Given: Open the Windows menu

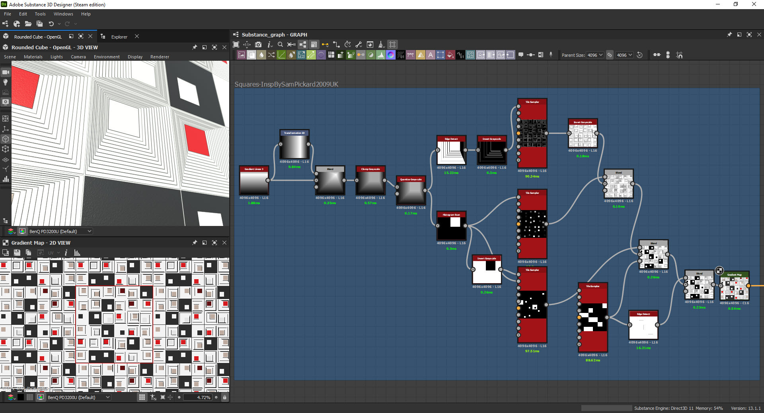Looking at the screenshot, I should [63, 14].
